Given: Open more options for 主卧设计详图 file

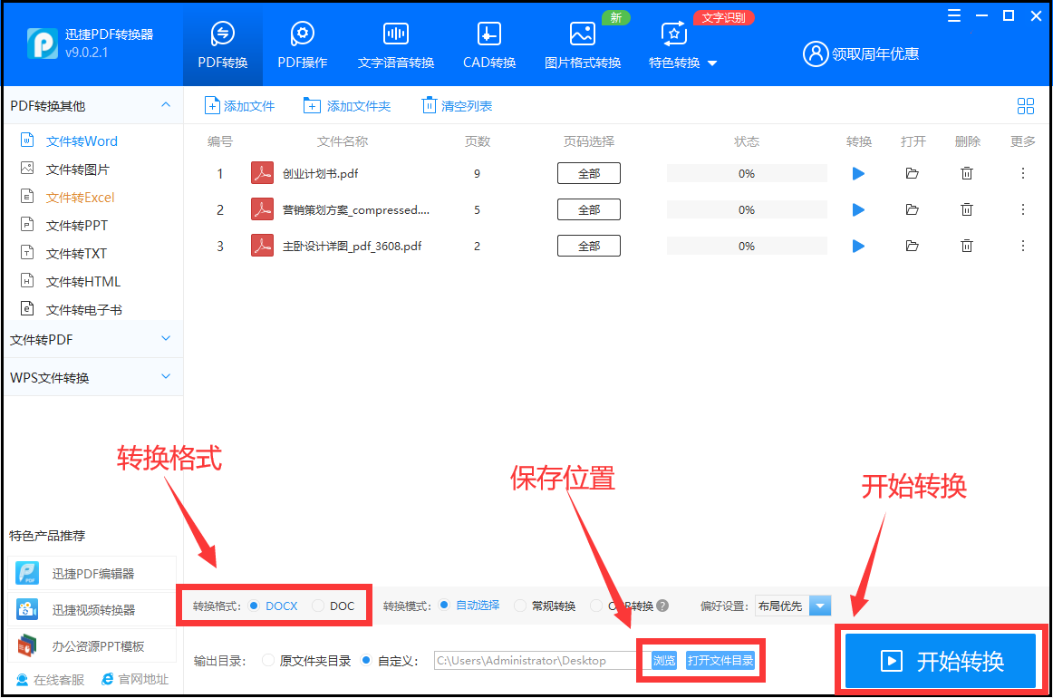Looking at the screenshot, I should click(1023, 246).
